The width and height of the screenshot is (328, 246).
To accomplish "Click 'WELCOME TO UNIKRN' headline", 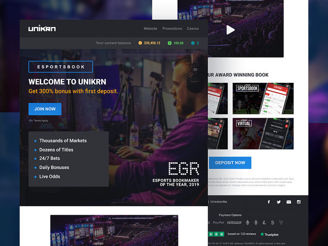I will pos(67,82).
